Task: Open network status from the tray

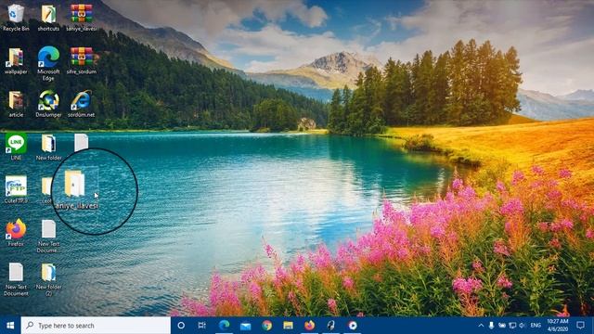Action: pos(512,326)
